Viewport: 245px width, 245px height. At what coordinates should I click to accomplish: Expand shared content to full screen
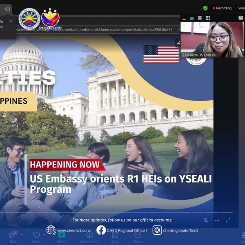228,220
